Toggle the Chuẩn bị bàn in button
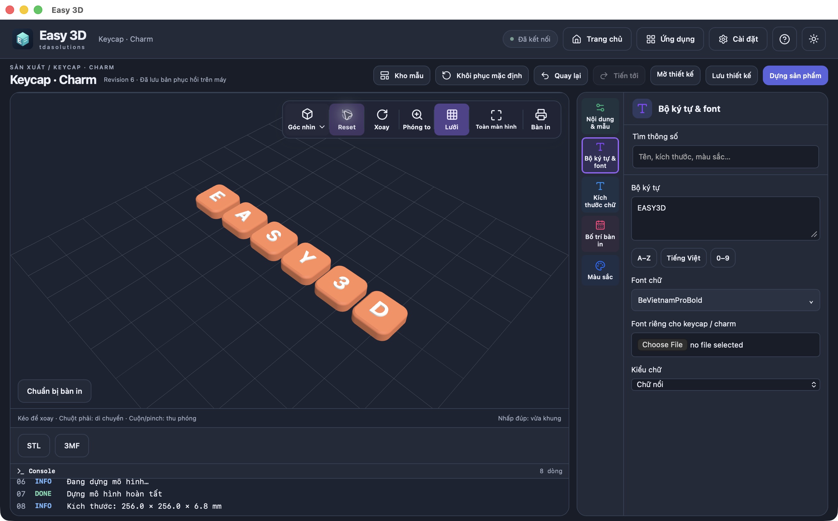Image resolution: width=838 pixels, height=521 pixels. pos(55,391)
